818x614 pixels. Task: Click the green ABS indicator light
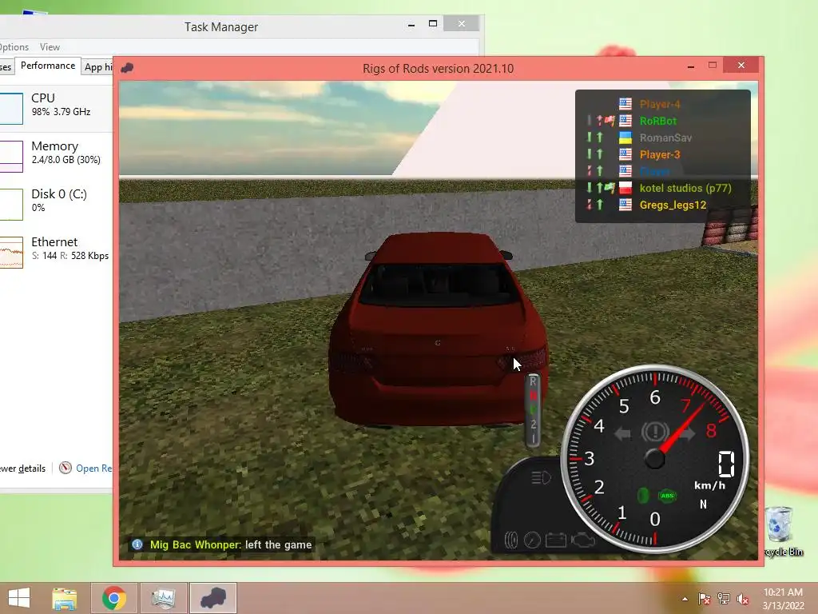coord(667,496)
